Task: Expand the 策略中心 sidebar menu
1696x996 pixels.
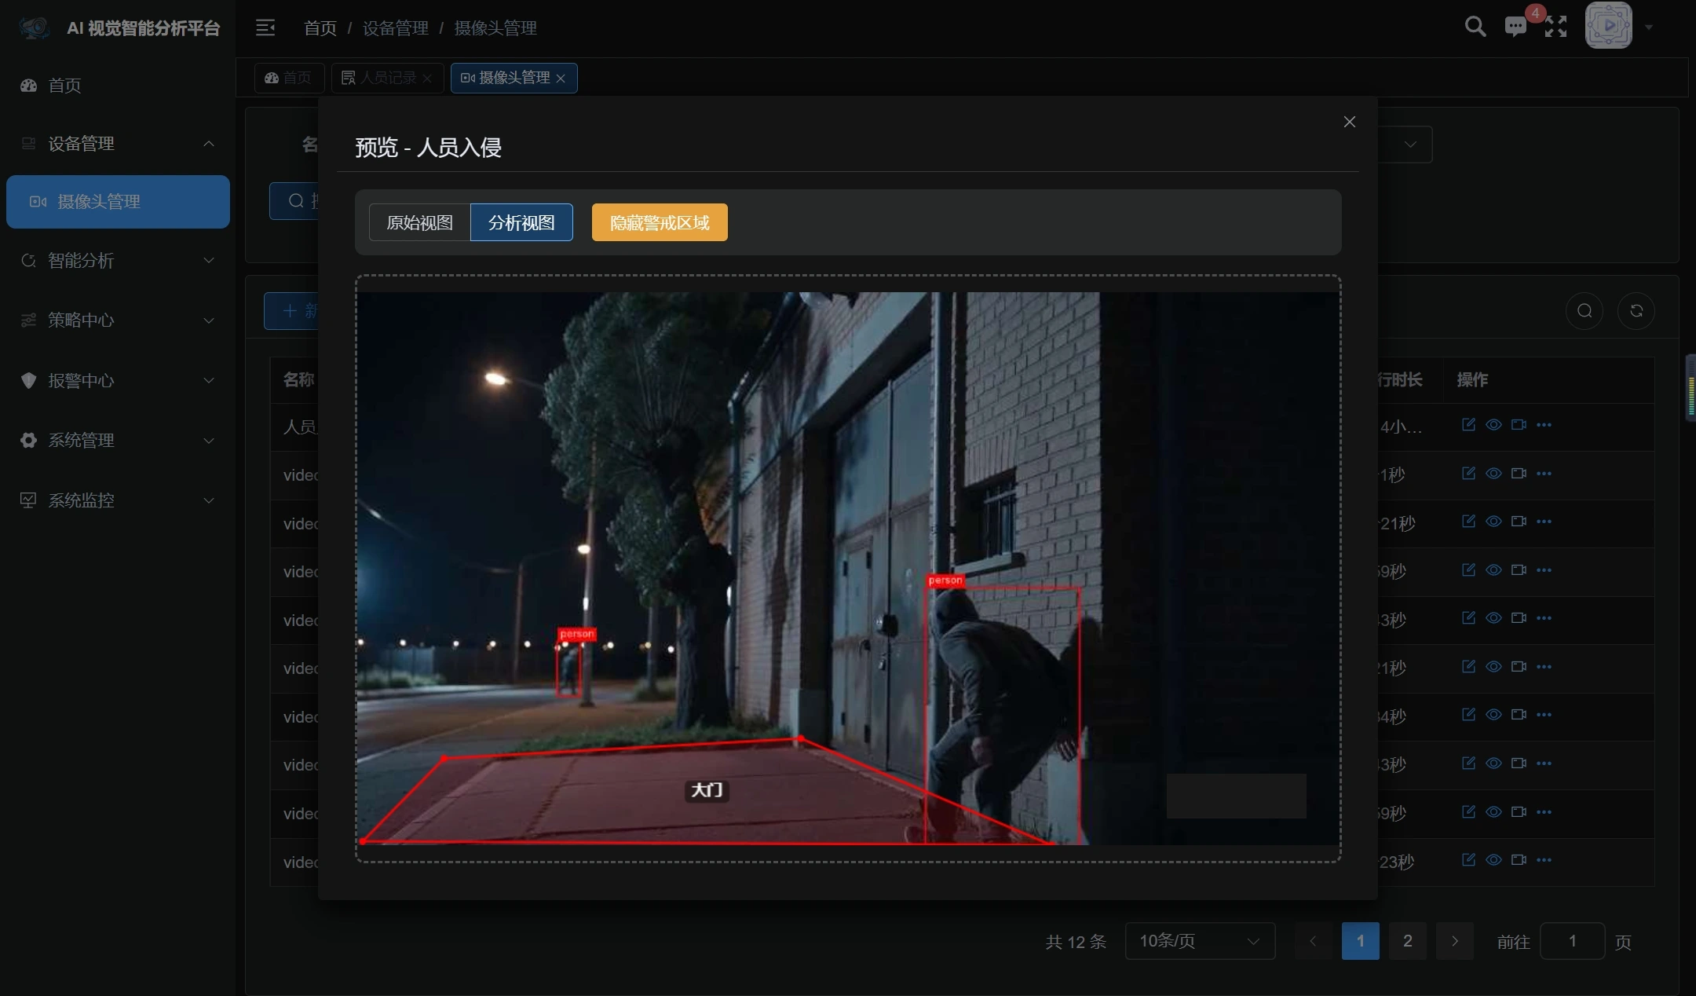Action: [x=118, y=320]
